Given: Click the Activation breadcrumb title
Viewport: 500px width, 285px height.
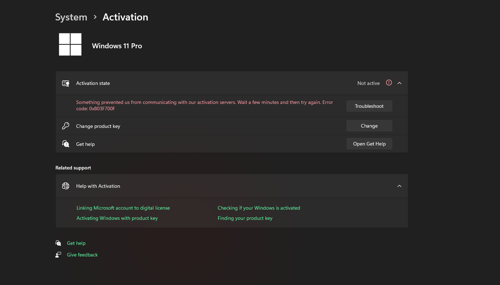Looking at the screenshot, I should pos(125,17).
